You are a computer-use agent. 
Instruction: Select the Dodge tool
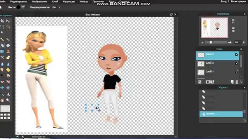click(x=2, y=76)
